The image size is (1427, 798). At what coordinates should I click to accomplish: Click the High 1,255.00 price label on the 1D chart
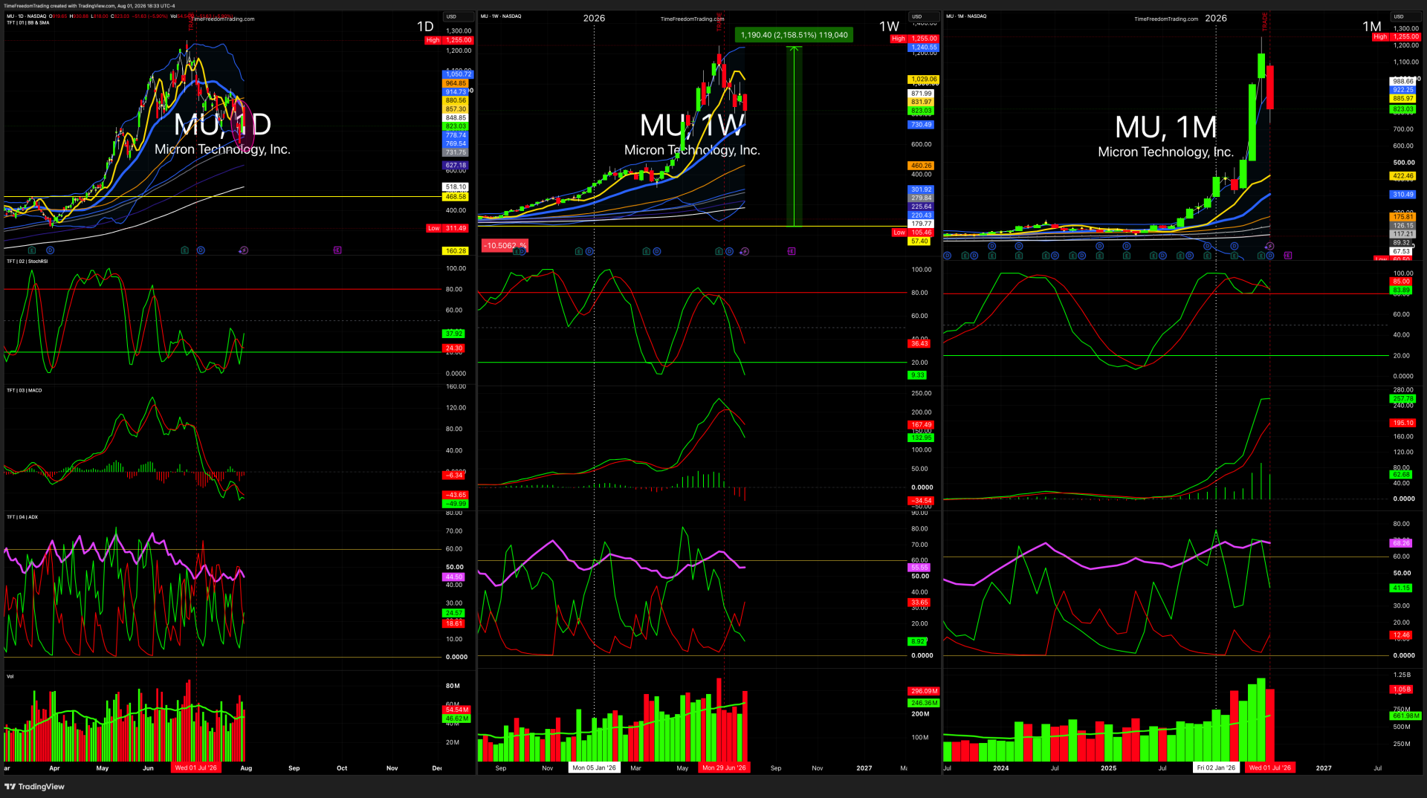pyautogui.click(x=449, y=40)
